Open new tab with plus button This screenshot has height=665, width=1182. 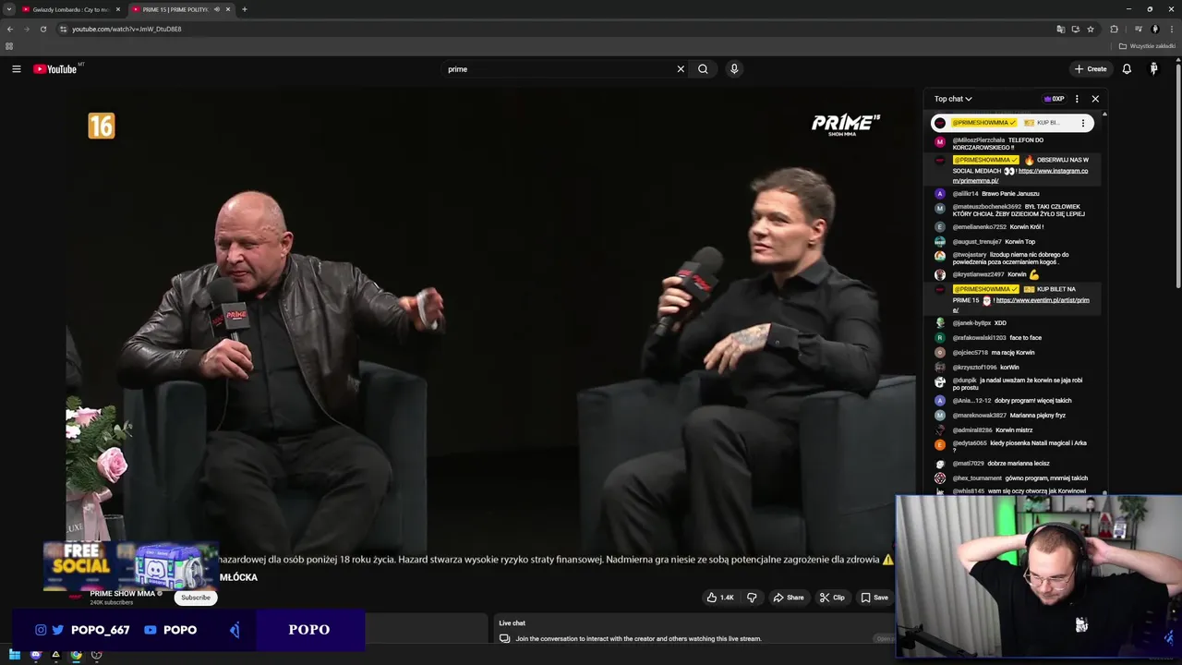[x=244, y=9]
